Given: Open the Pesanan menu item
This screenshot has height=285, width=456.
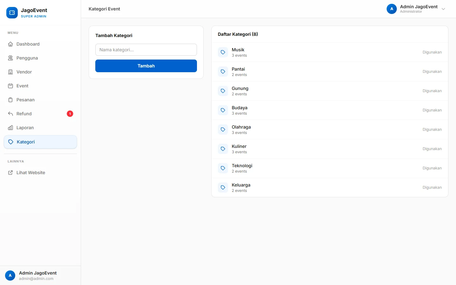Looking at the screenshot, I should [x=40, y=100].
